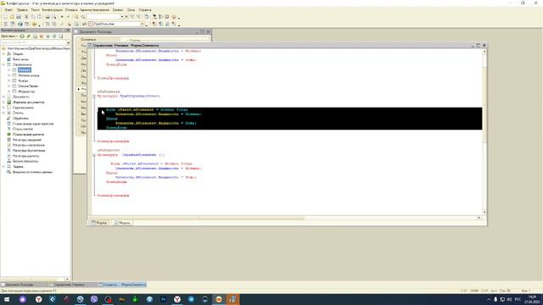Click the code editor vertical scrollbar
The height and width of the screenshot is (305, 543).
point(484,131)
